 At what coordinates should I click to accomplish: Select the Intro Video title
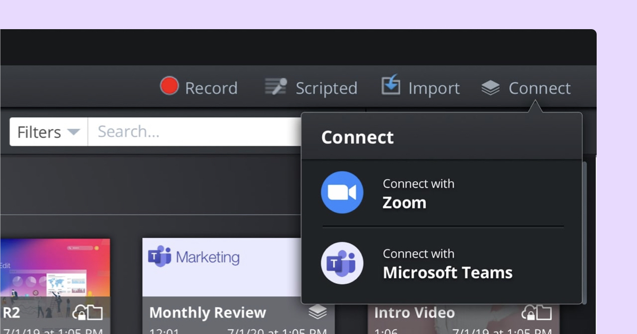(x=414, y=313)
